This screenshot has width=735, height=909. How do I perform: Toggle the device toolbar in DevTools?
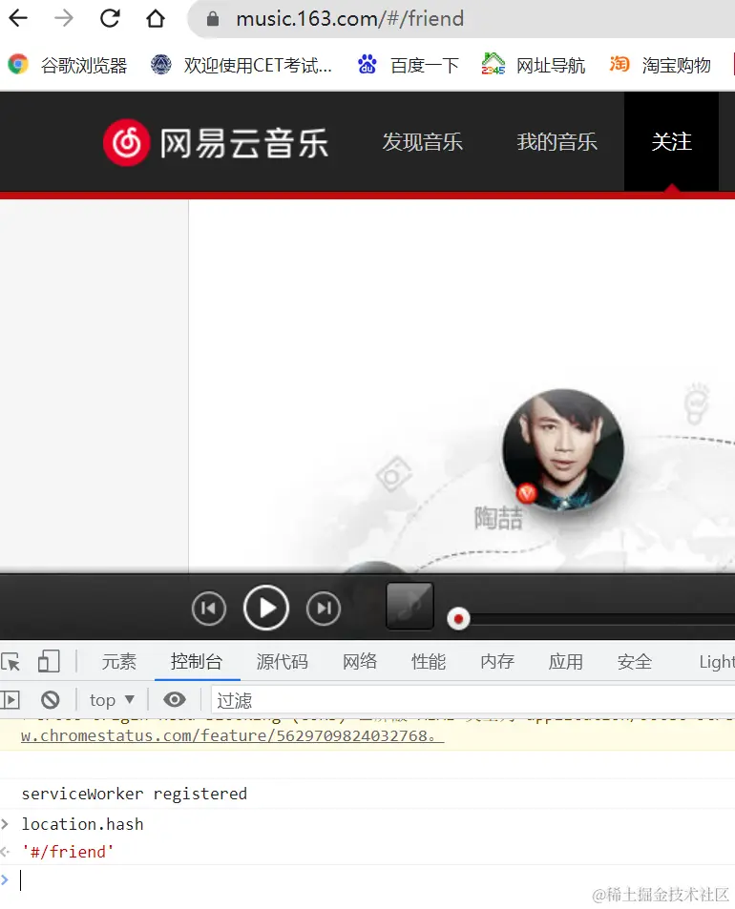click(49, 661)
